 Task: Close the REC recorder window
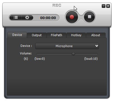[x=108, y=6]
